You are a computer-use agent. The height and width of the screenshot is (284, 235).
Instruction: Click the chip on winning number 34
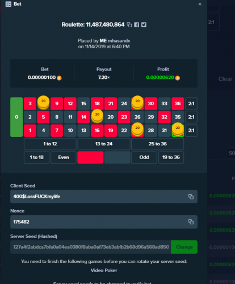178,130
